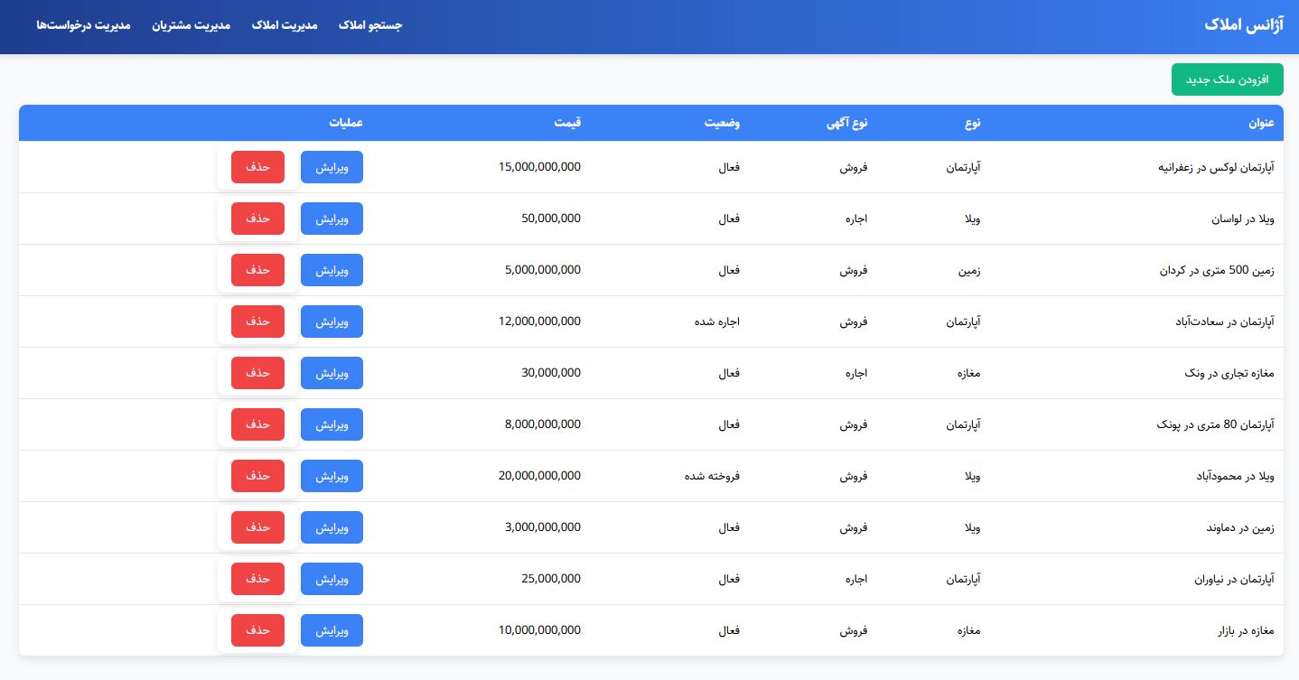
Task: Click the آژانس املاک brand title
Action: coord(1243,25)
